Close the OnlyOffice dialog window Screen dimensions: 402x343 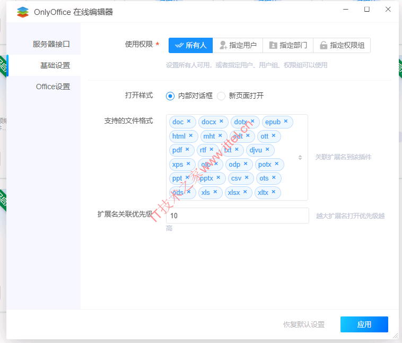click(x=388, y=10)
